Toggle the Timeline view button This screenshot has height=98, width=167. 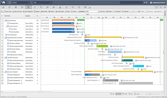(141, 11)
